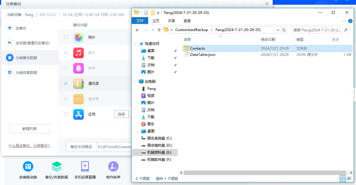Enable the 照片 photos backup checkbox

66,38
